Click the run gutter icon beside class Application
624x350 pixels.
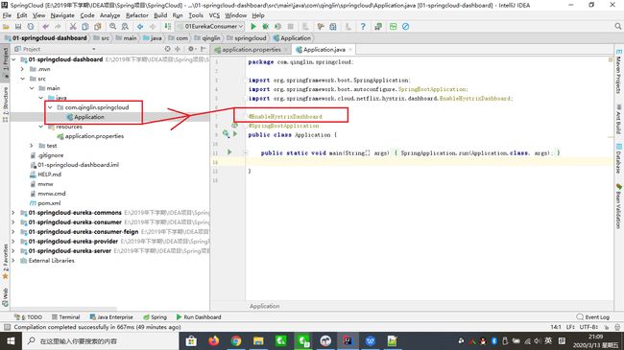pos(235,134)
